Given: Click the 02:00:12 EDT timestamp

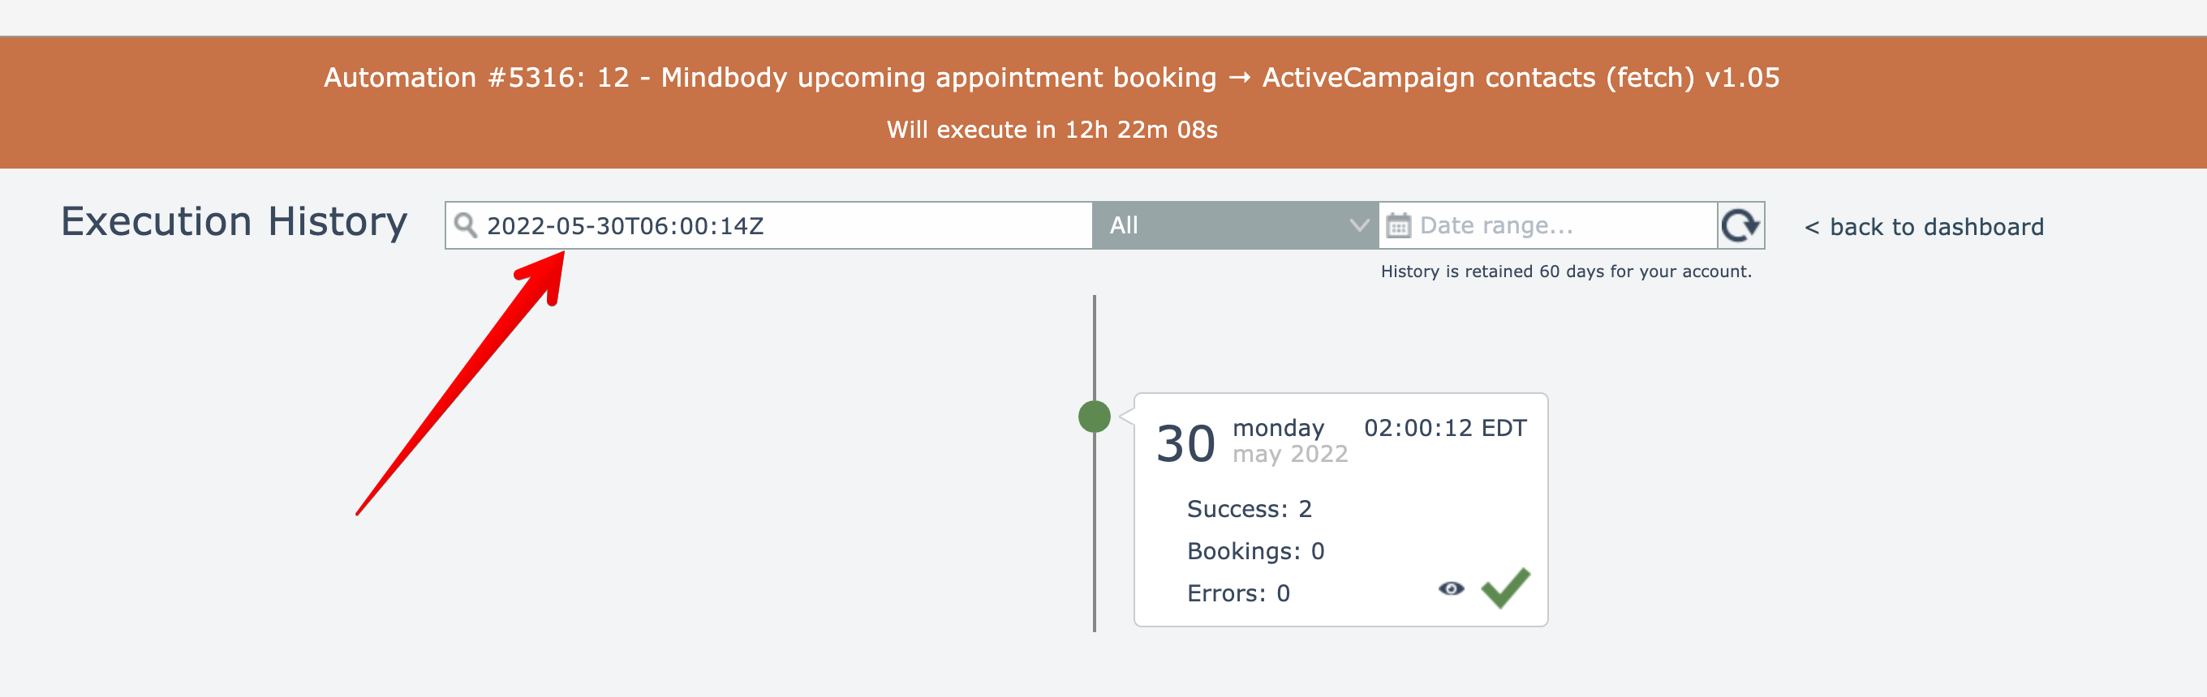Looking at the screenshot, I should click(x=1444, y=428).
